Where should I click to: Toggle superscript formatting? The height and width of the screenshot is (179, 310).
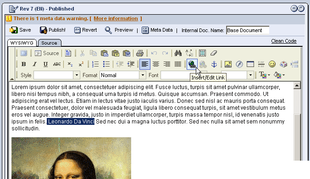tap(81, 64)
